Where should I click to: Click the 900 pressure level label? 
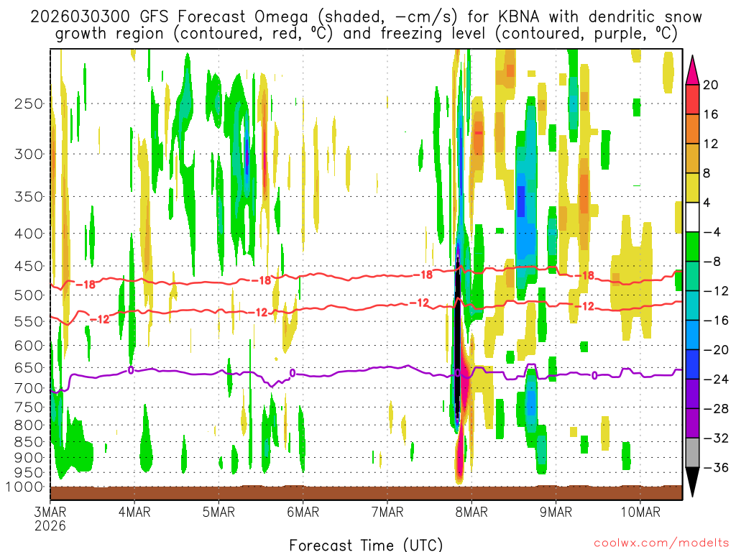click(x=29, y=458)
